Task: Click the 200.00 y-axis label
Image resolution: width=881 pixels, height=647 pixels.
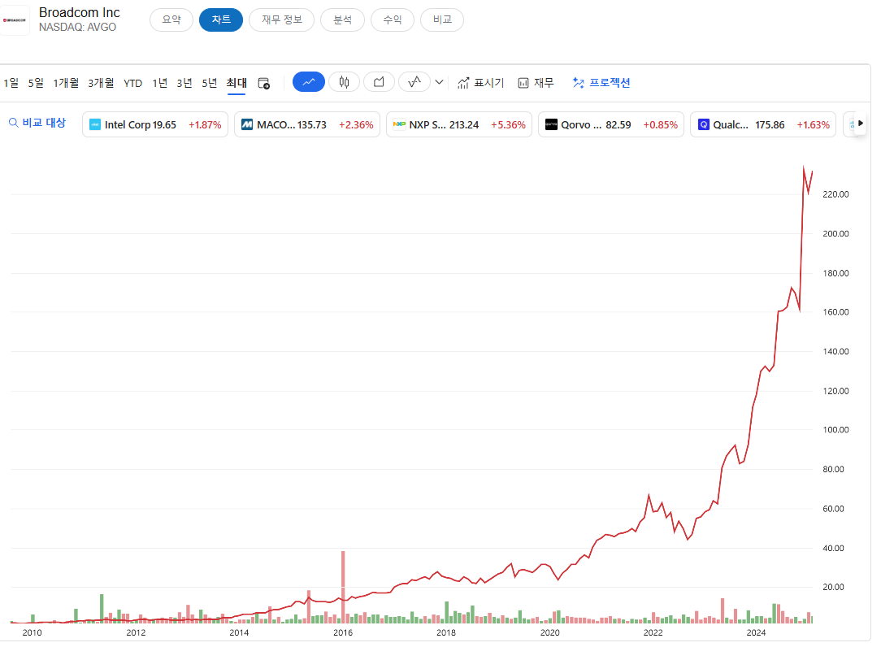Action: click(x=835, y=234)
